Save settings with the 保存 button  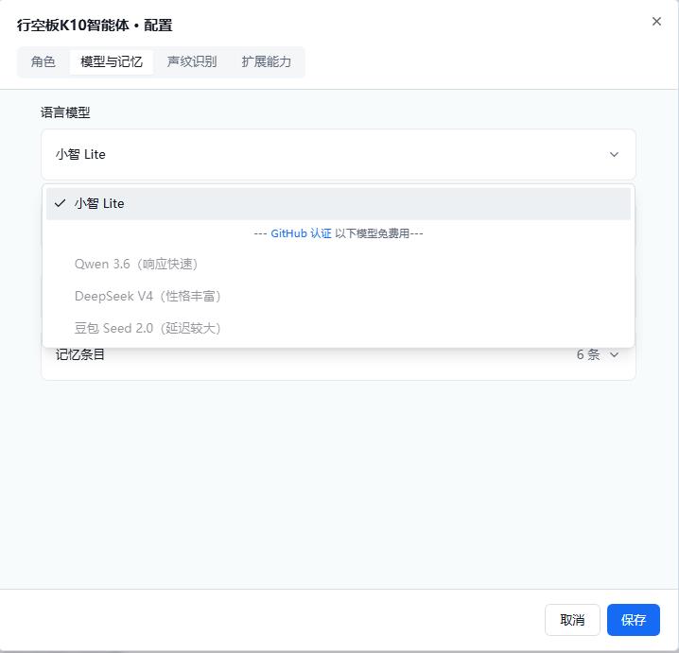[633, 620]
